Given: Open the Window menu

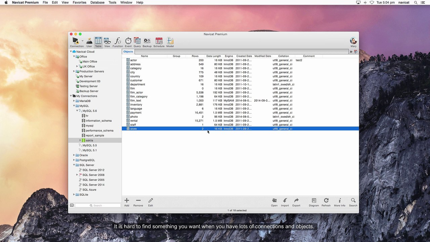Looking at the screenshot, I should (x=126, y=2).
